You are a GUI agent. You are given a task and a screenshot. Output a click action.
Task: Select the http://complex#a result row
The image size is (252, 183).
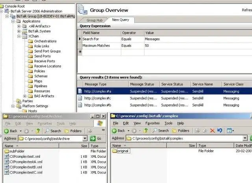(165, 91)
